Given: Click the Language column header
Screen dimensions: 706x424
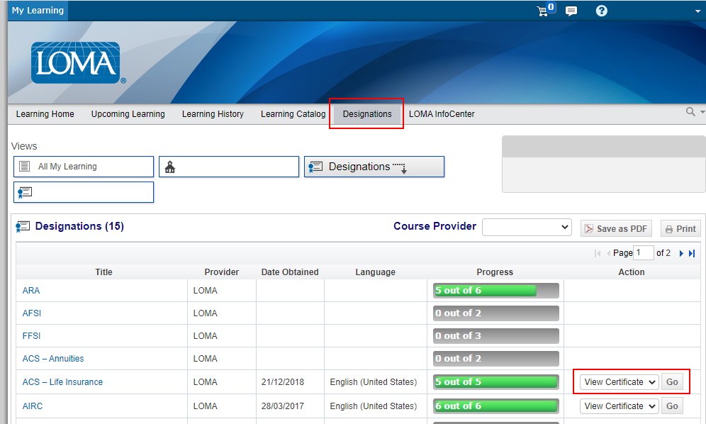Looking at the screenshot, I should (x=376, y=272).
